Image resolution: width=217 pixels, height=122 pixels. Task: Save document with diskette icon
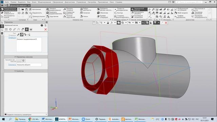(x=26, y=9)
